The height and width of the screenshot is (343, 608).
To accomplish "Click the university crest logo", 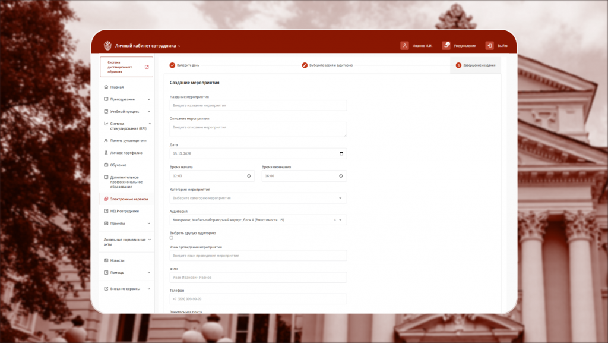I will 107,45.
